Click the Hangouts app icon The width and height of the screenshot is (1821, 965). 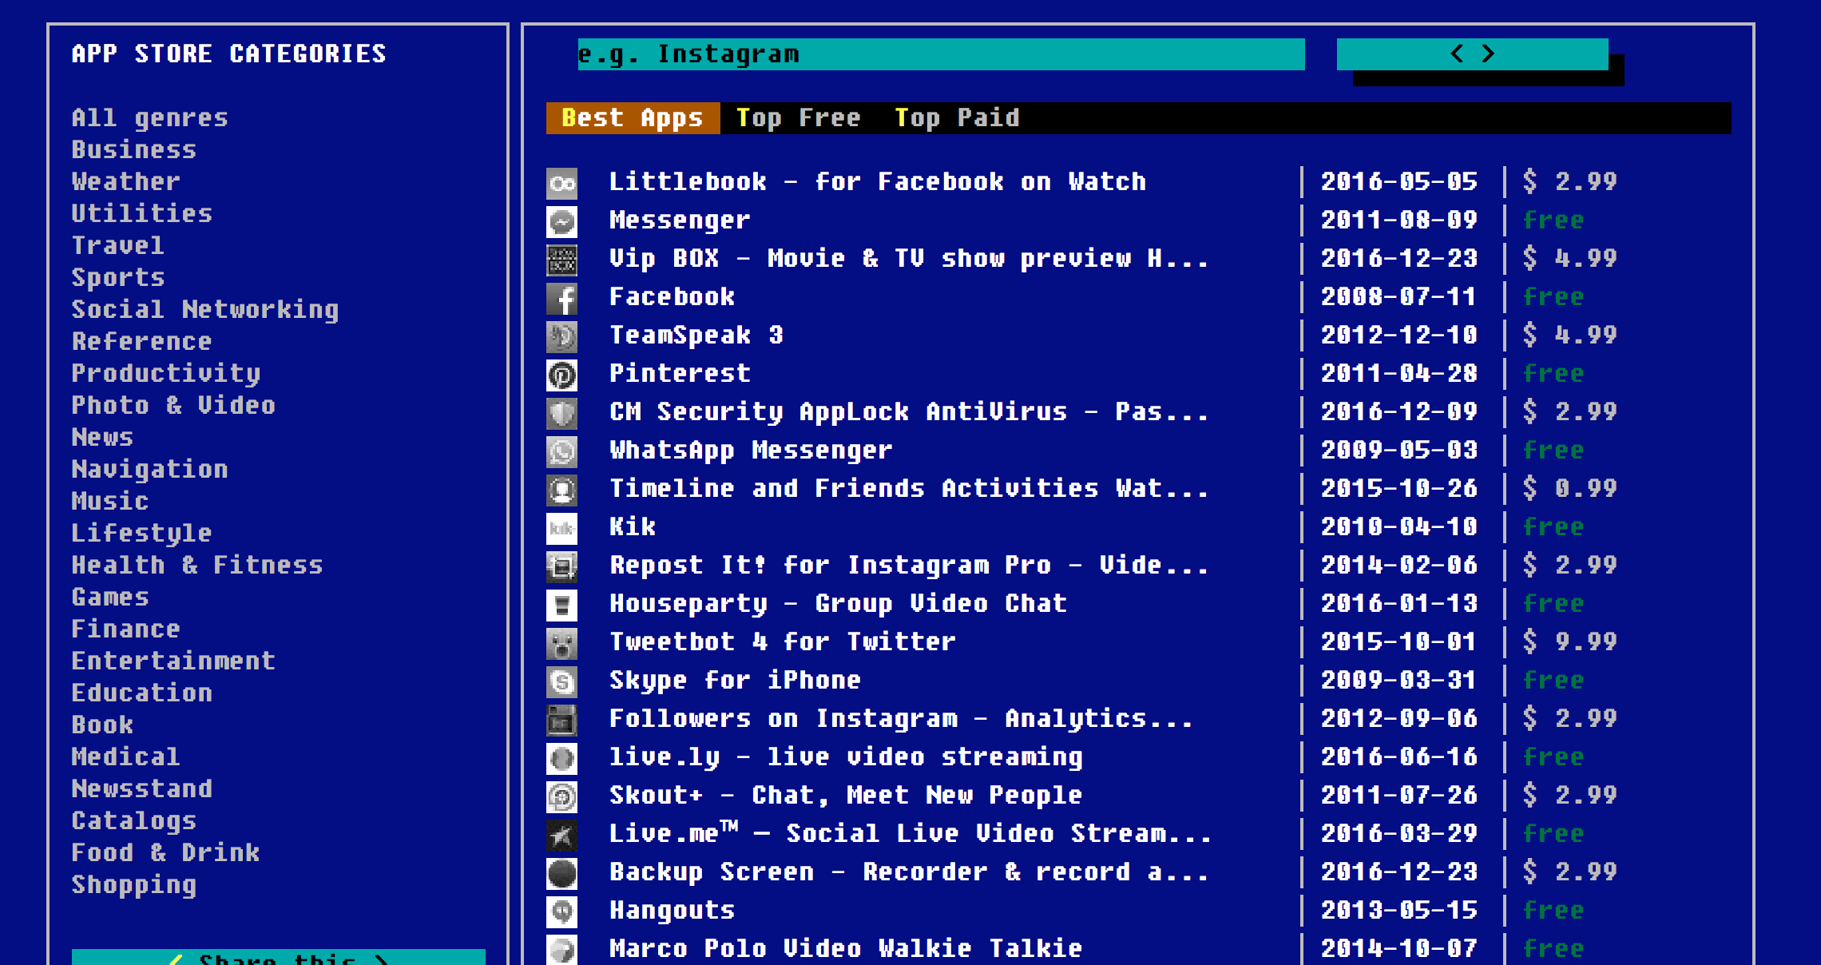click(561, 912)
